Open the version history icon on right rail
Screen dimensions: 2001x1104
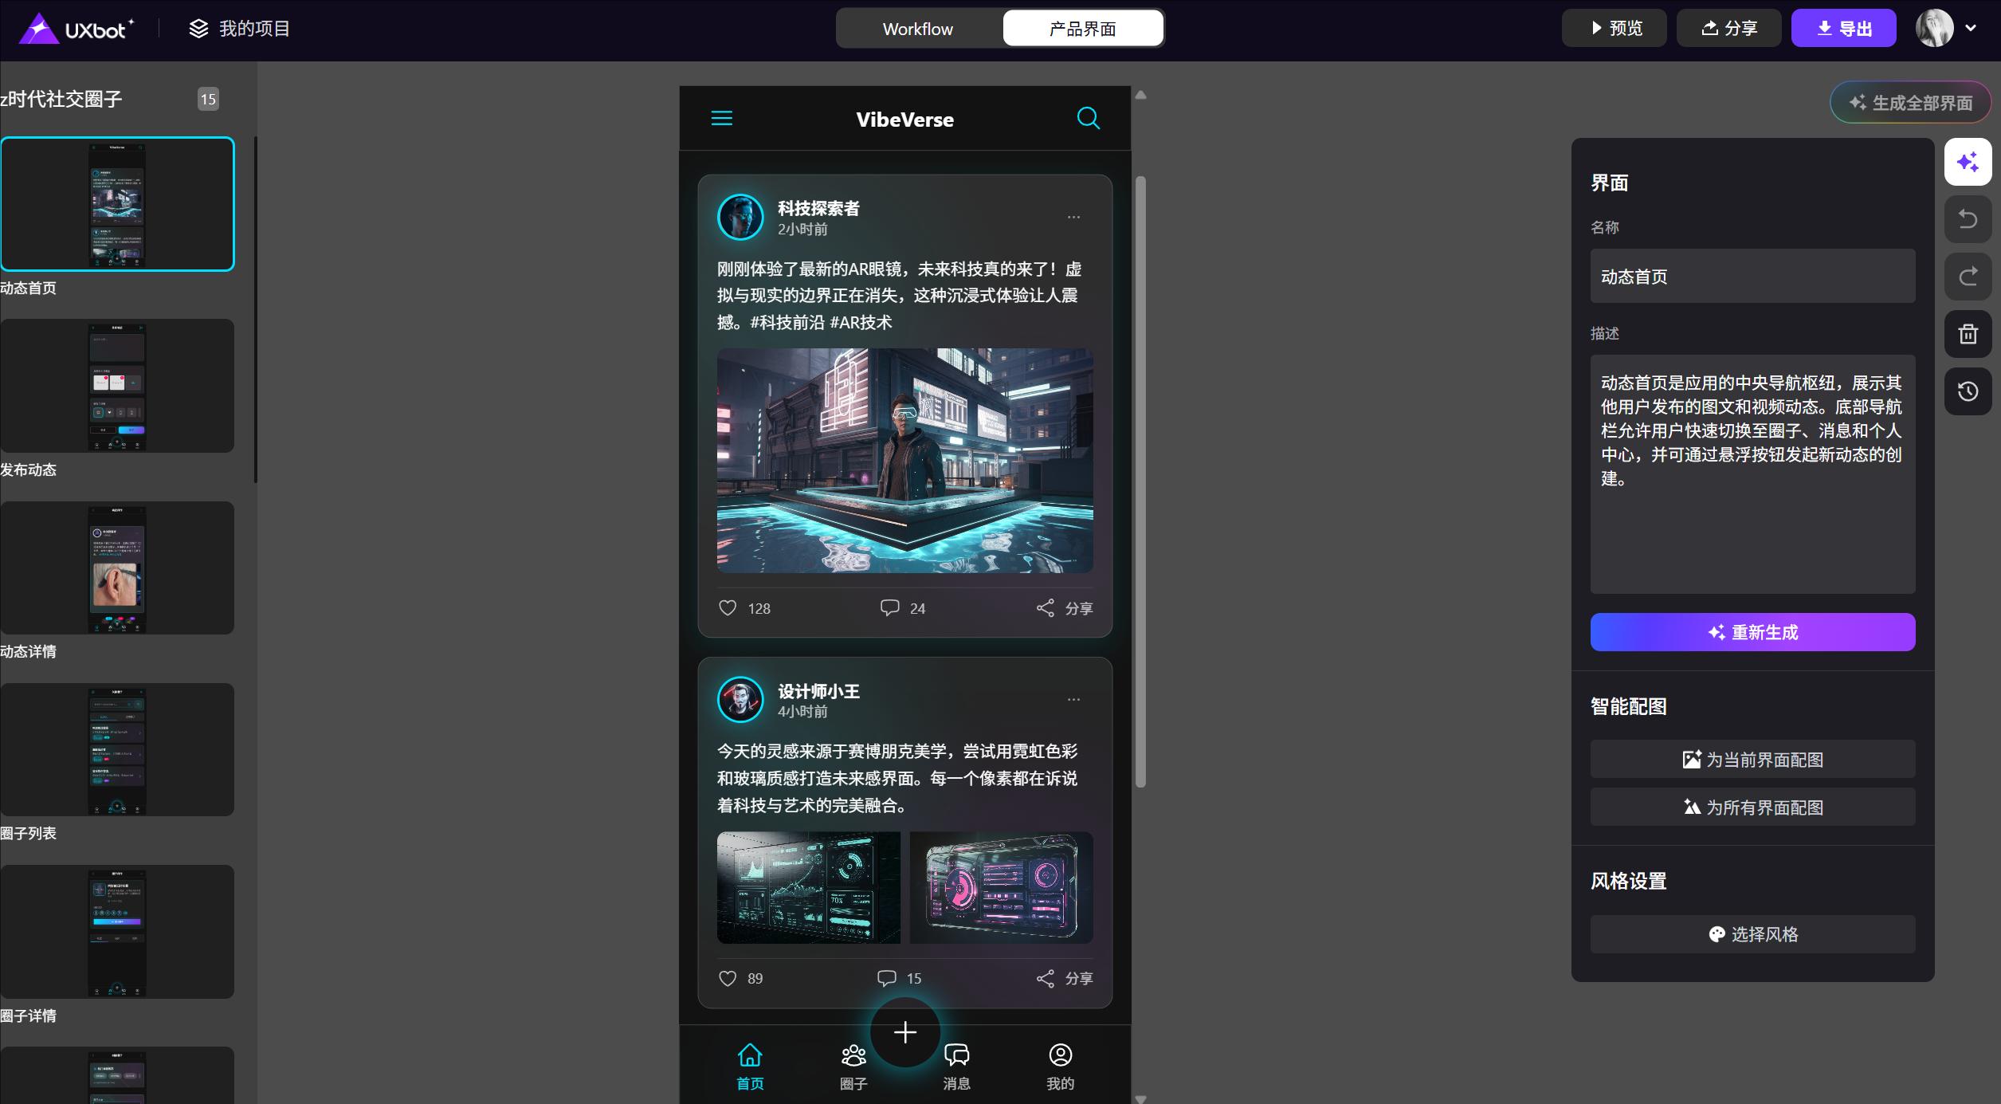tap(1968, 391)
